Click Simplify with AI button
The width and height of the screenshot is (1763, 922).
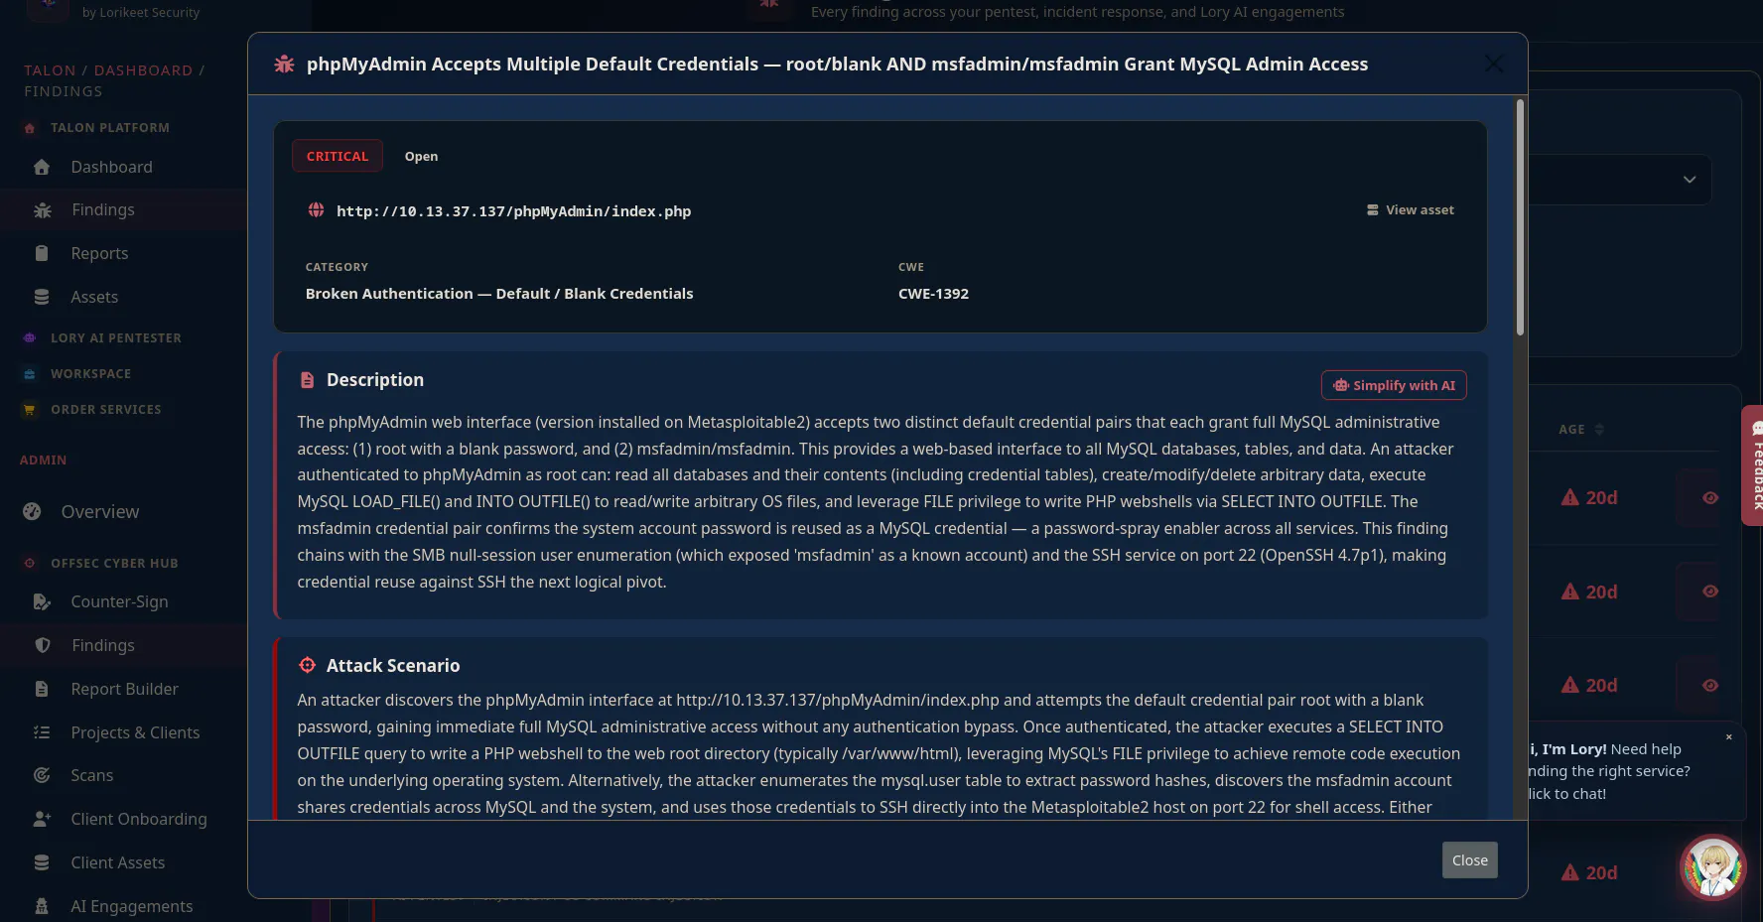click(1394, 385)
